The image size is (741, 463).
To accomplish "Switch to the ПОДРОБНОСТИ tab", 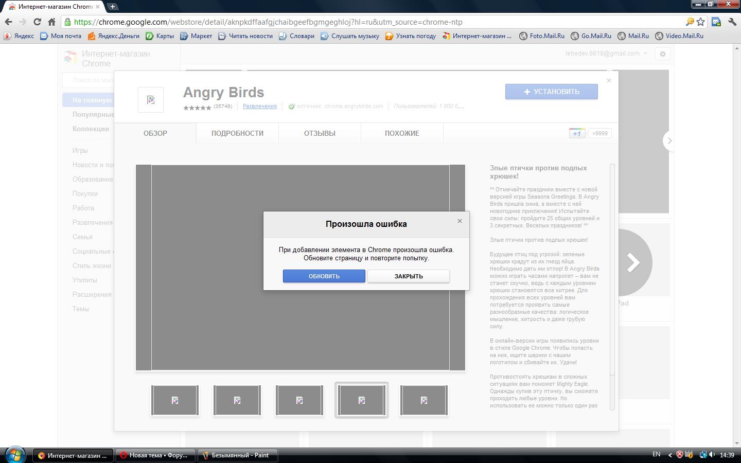I will pyautogui.click(x=237, y=133).
